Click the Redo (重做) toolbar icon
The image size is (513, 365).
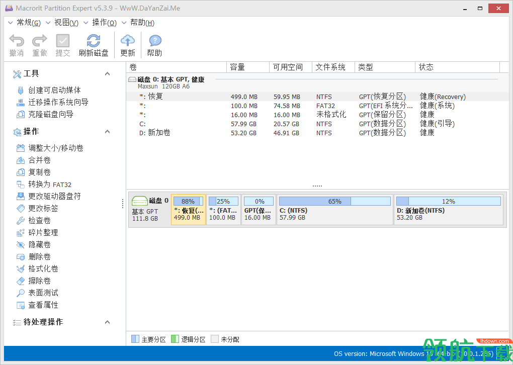(x=40, y=41)
